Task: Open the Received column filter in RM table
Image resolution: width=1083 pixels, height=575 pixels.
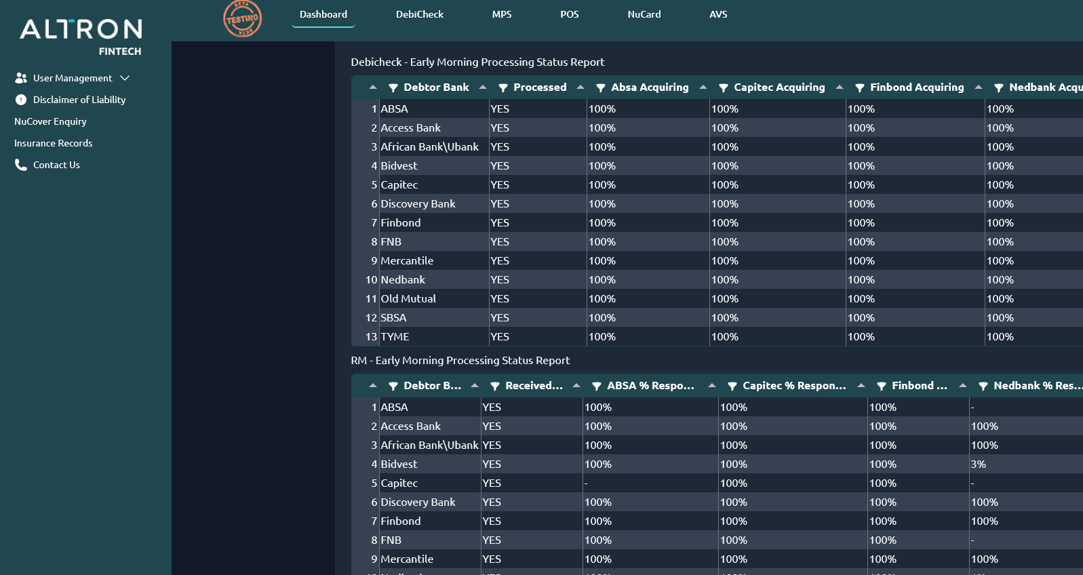Action: click(x=495, y=386)
